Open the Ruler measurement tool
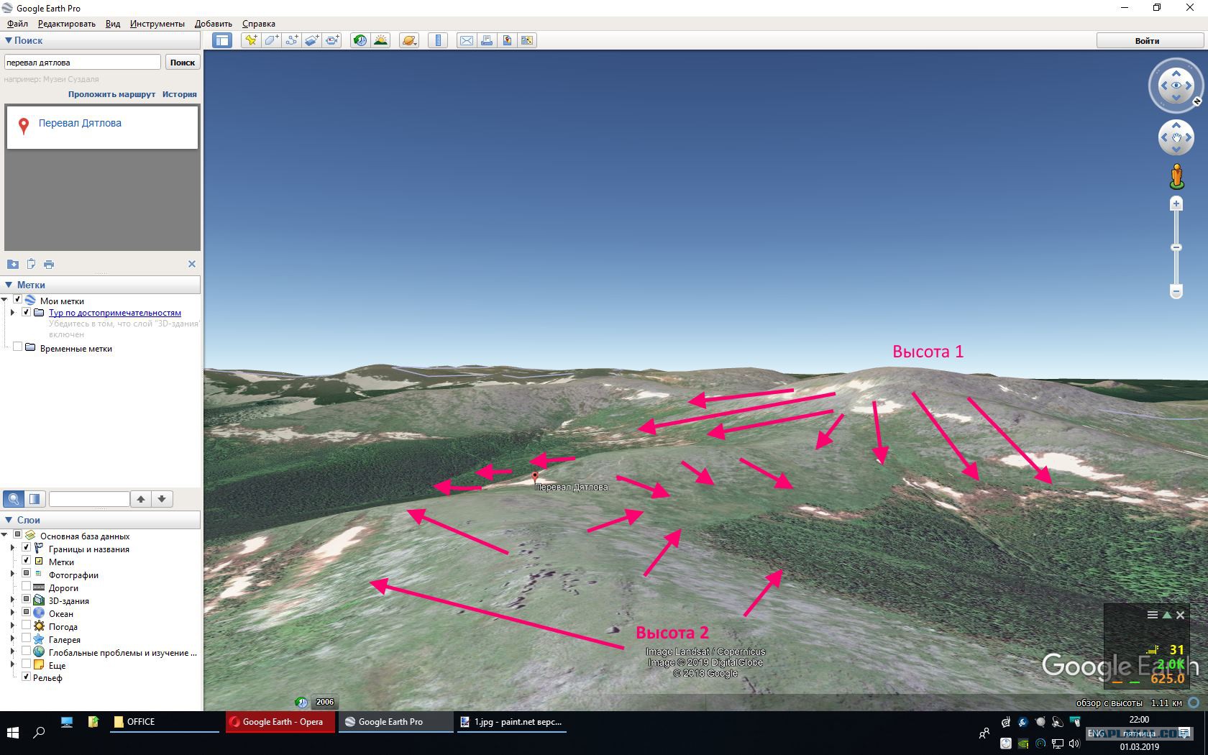 click(x=438, y=40)
